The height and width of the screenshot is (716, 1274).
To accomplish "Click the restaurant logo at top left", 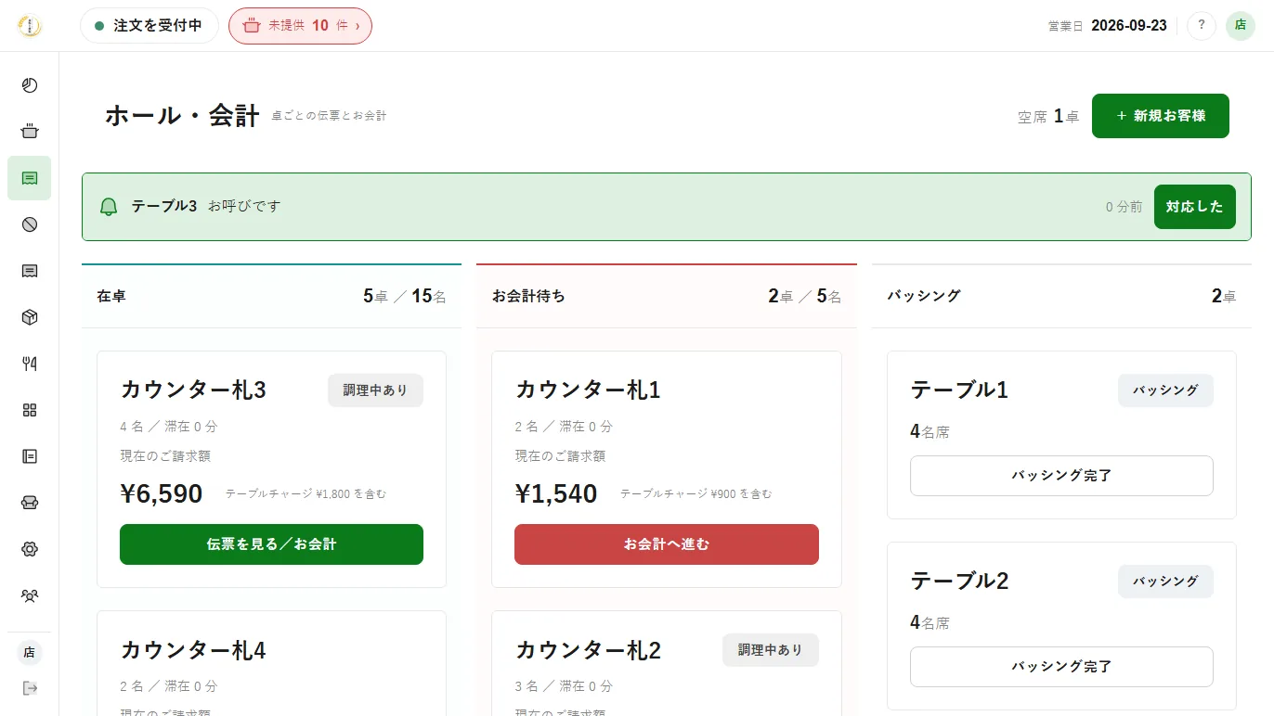I will pos(30,26).
